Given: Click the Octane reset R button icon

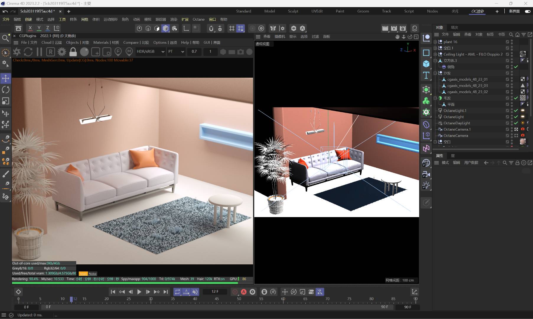Looking at the screenshot, I should tap(50, 52).
